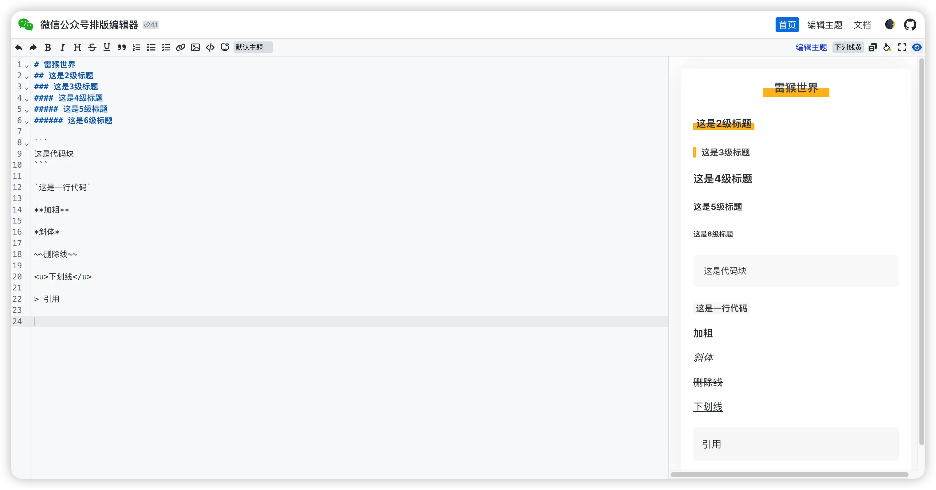Click the preview code block '这是代码块'
936x490 pixels.
(796, 271)
